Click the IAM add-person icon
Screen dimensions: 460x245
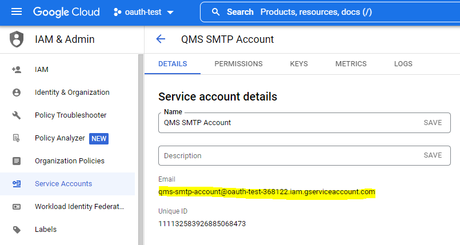pyautogui.click(x=17, y=70)
